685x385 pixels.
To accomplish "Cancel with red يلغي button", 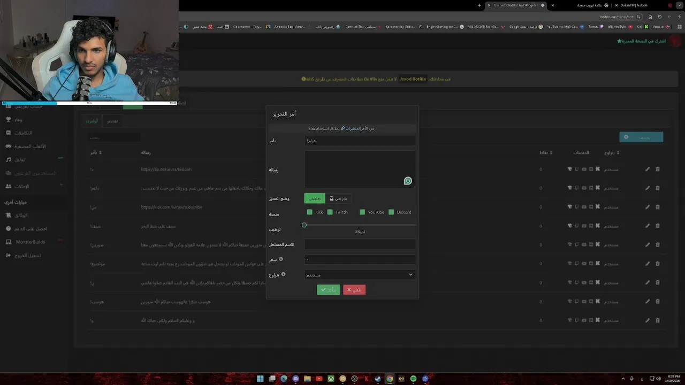I will click(x=354, y=289).
